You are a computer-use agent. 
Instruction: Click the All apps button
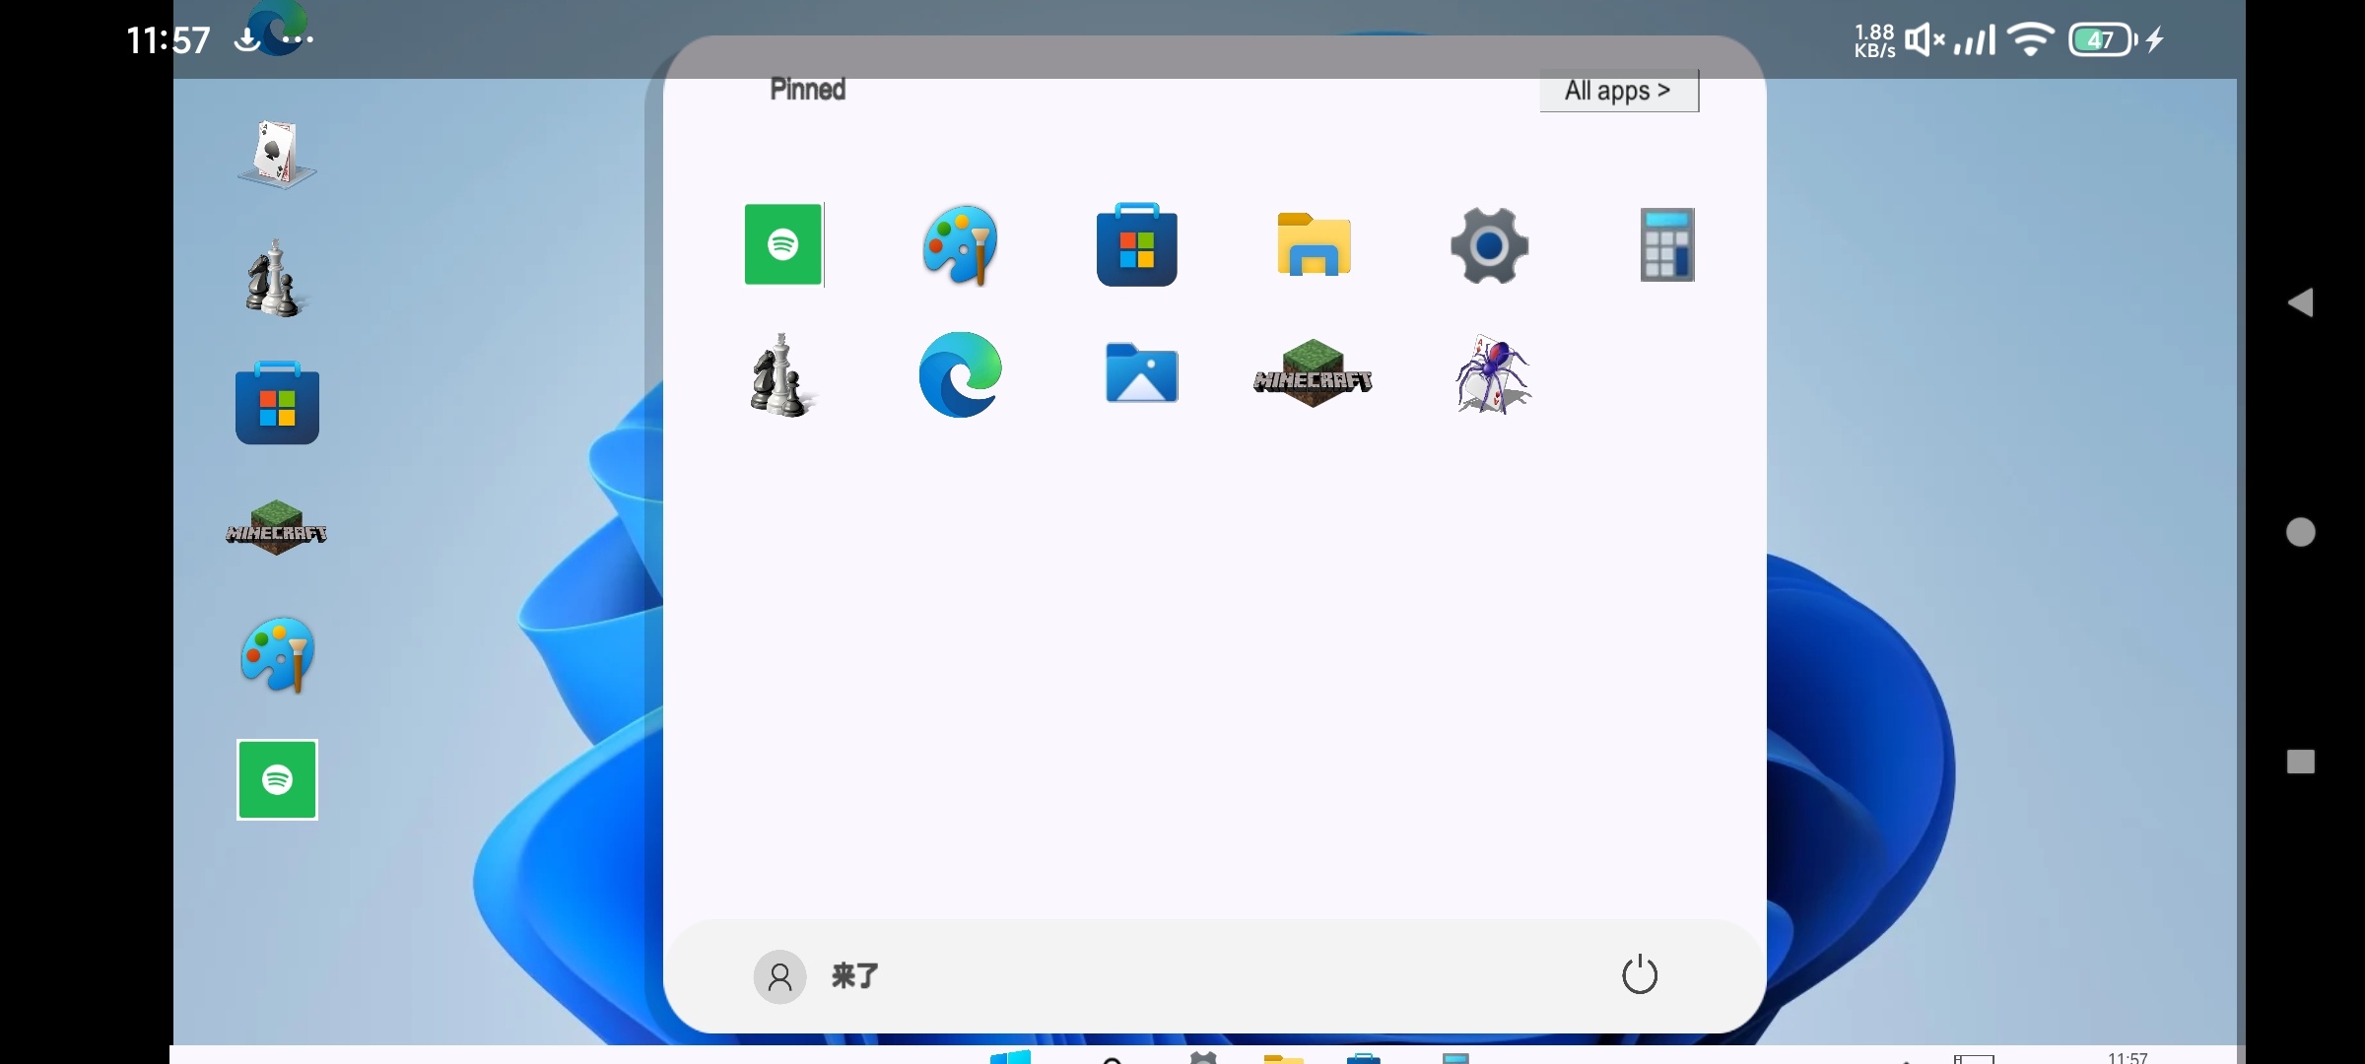pyautogui.click(x=1619, y=91)
